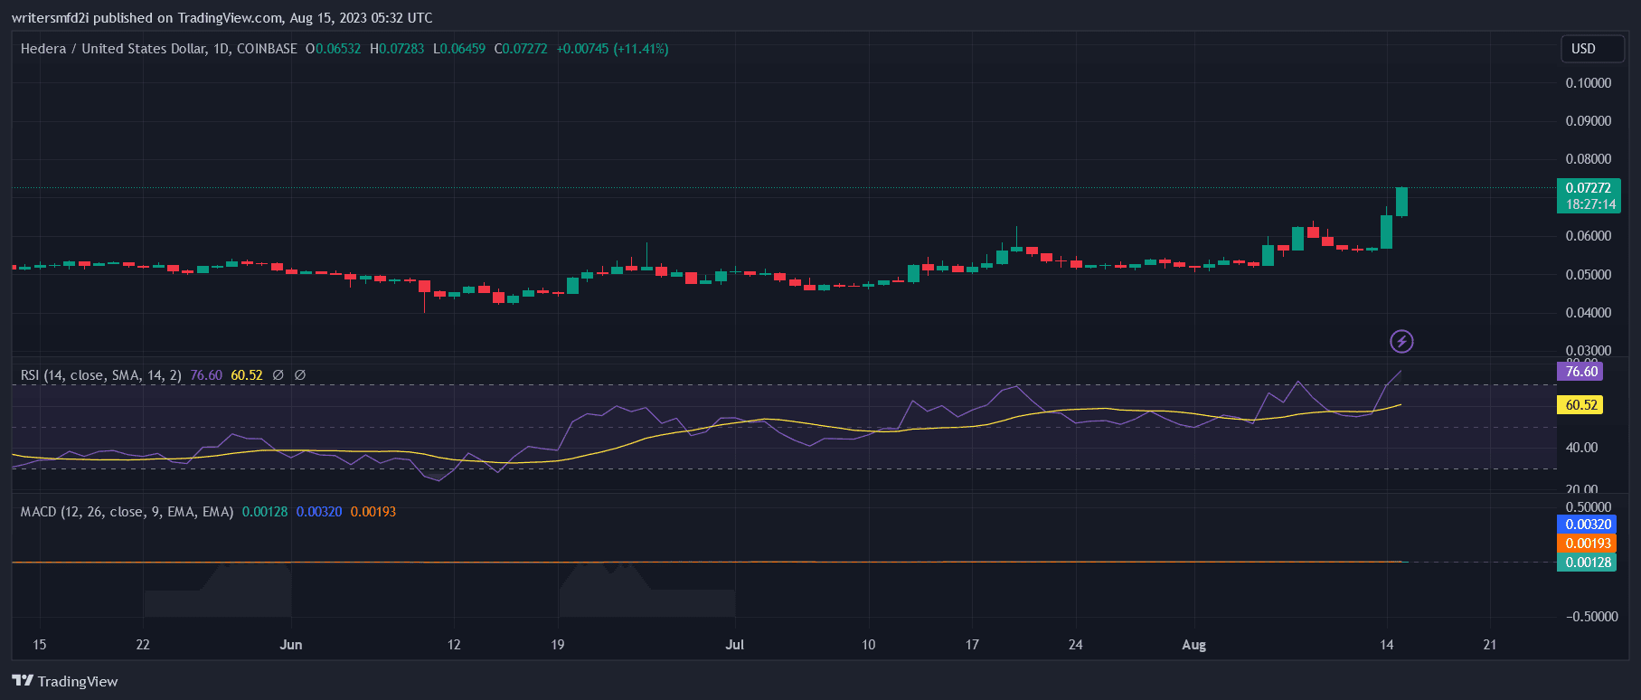Image resolution: width=1641 pixels, height=700 pixels.
Task: Click the orange 0.00193 signal axis label
Action: [1589, 544]
